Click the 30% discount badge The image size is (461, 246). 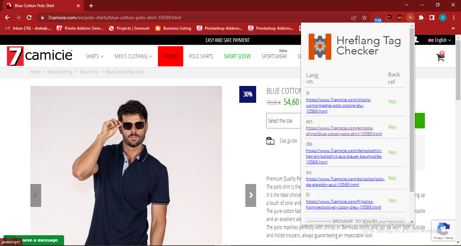click(x=248, y=94)
